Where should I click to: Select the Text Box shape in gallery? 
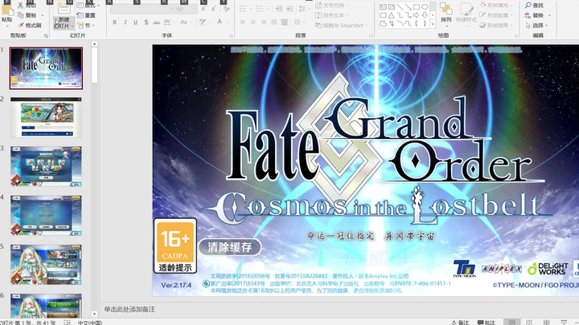383,6
